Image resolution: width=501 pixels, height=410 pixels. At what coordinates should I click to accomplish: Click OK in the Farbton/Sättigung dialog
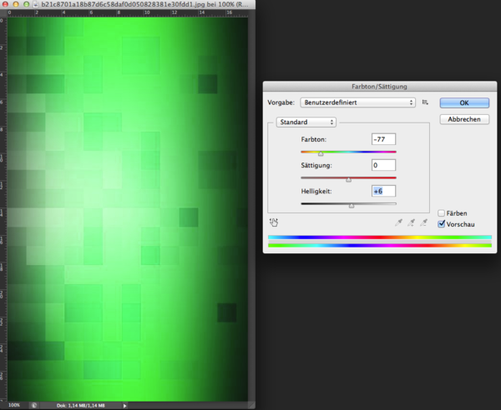pyautogui.click(x=464, y=102)
